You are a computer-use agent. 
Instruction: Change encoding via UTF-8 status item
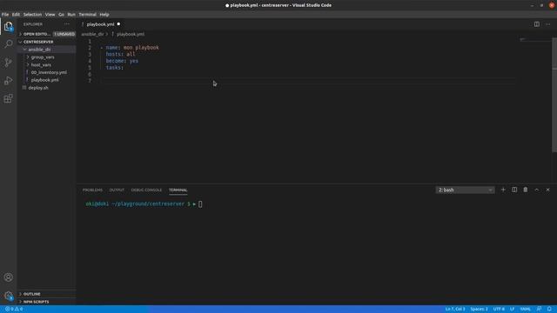499,310
